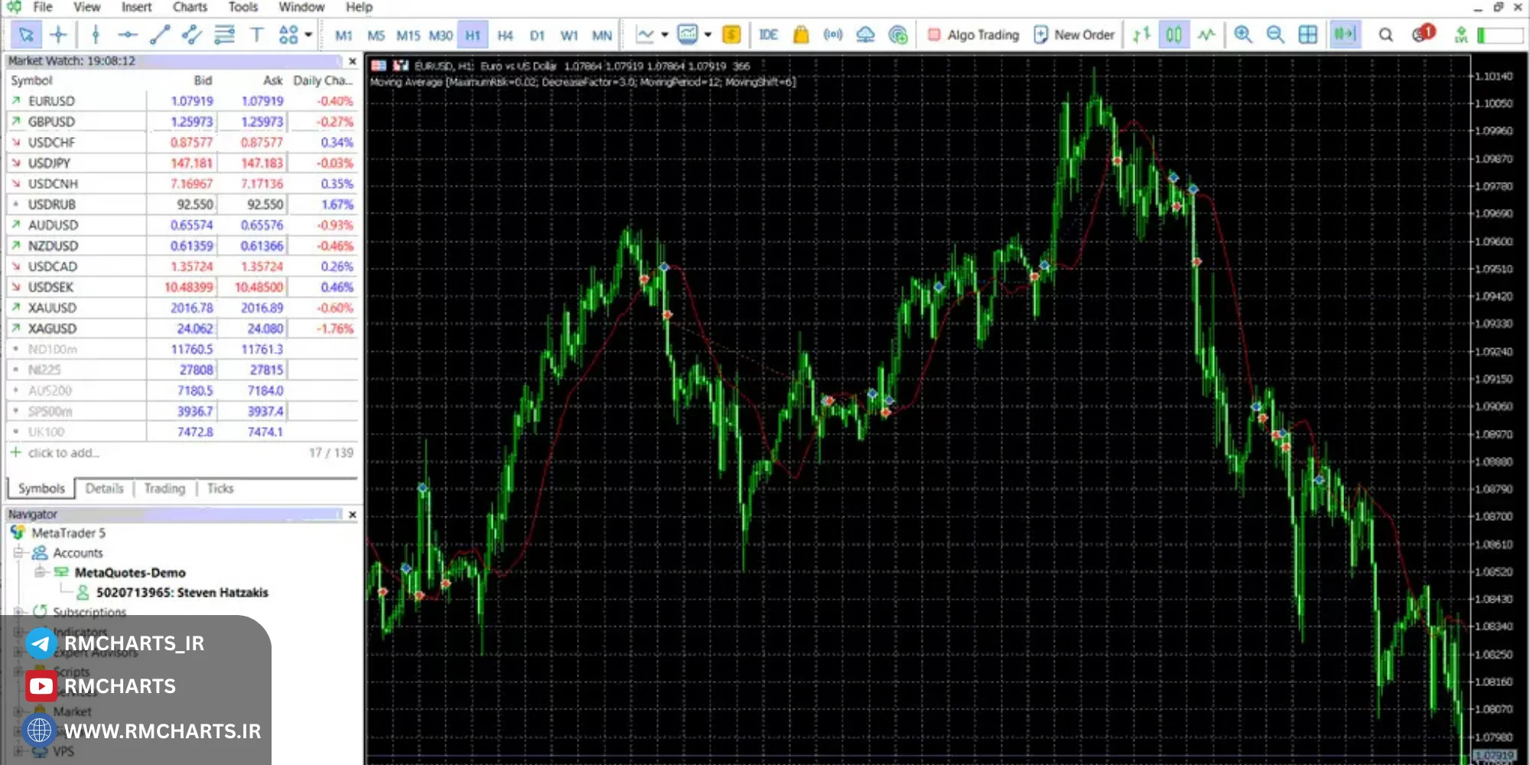Open the indicators list dropdown
The image size is (1530, 765).
(665, 34)
